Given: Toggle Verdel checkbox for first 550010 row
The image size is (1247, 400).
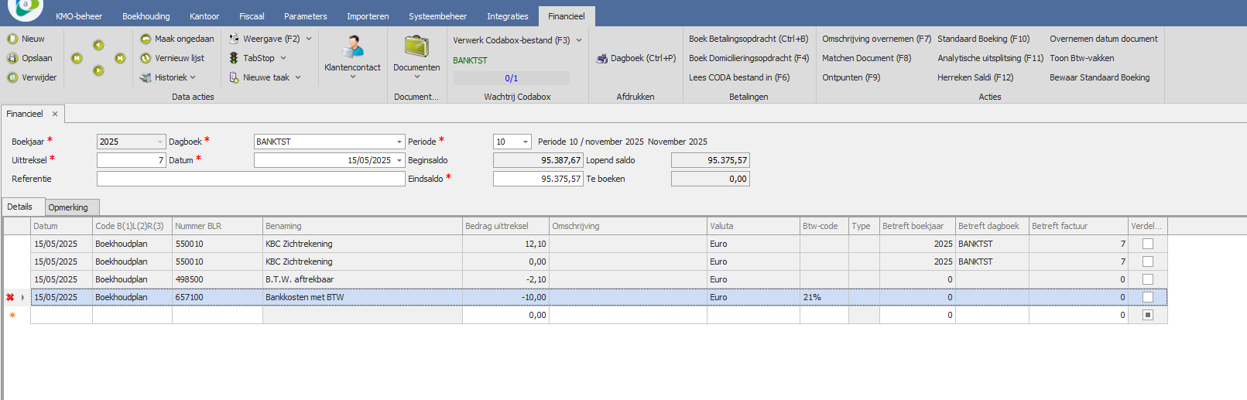Looking at the screenshot, I should [x=1148, y=244].
